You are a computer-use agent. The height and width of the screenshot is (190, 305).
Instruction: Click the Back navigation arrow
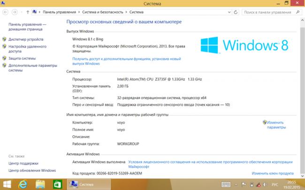pos(6,12)
